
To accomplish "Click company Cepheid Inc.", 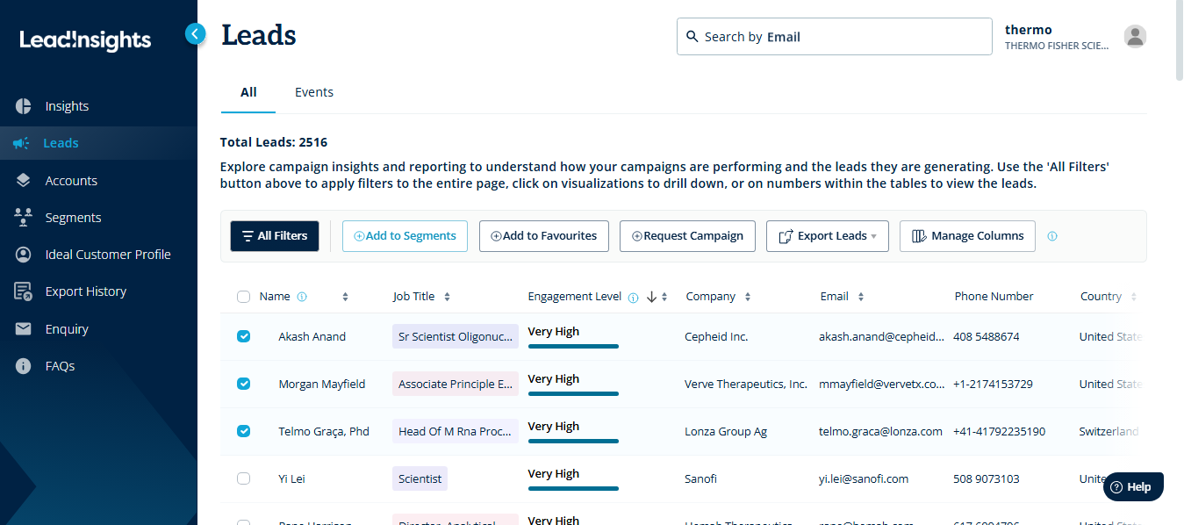I will (716, 336).
